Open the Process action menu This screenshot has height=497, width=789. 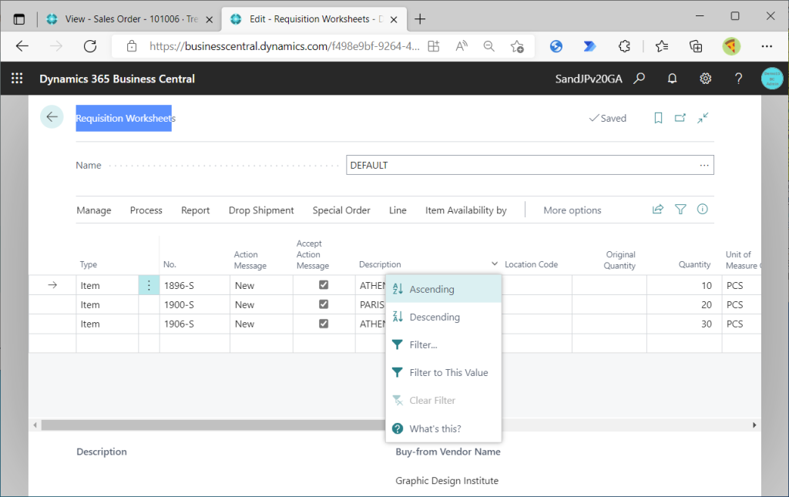point(146,210)
